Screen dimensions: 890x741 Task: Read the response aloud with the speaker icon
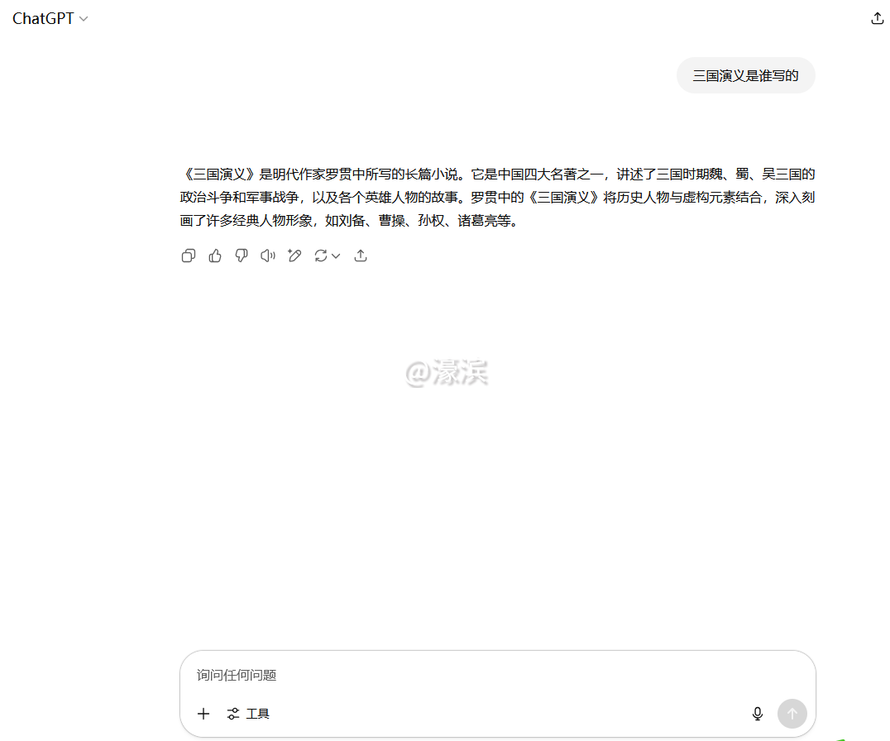(x=267, y=256)
